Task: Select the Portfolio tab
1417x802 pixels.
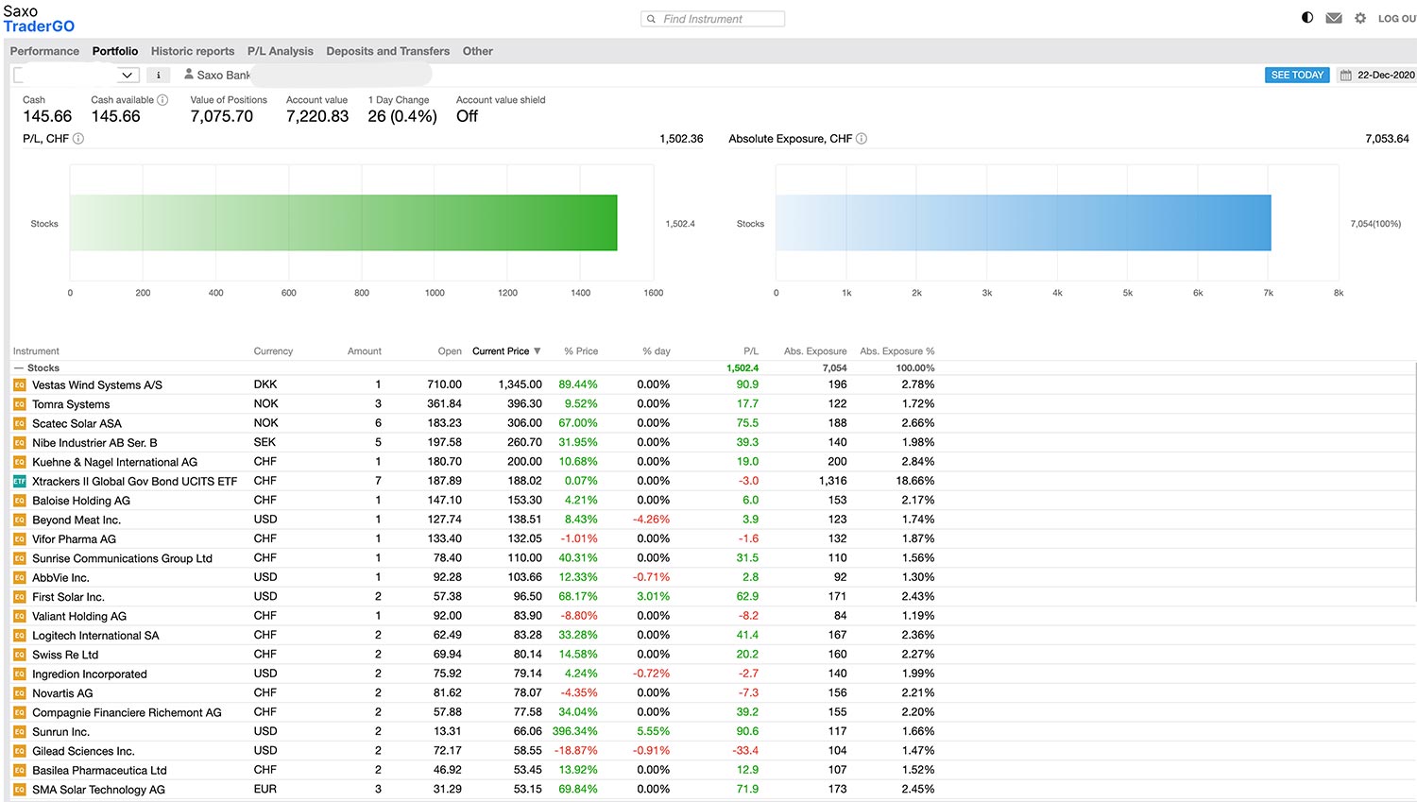Action: coord(115,51)
